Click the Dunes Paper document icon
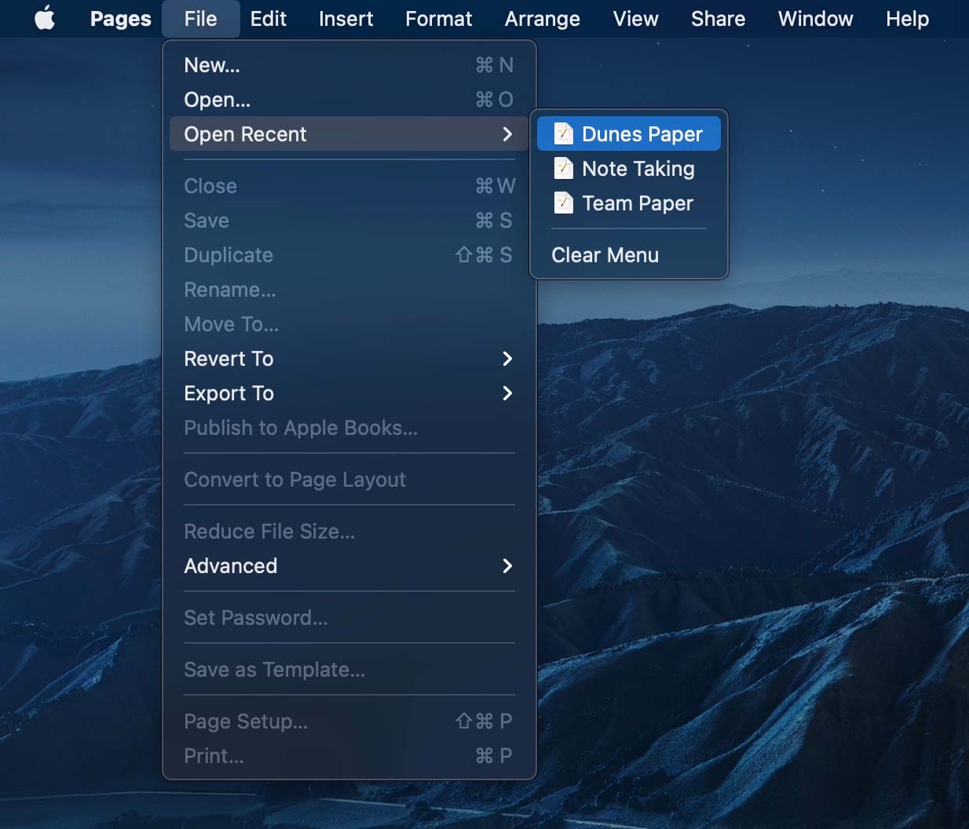This screenshot has height=829, width=969. [564, 134]
